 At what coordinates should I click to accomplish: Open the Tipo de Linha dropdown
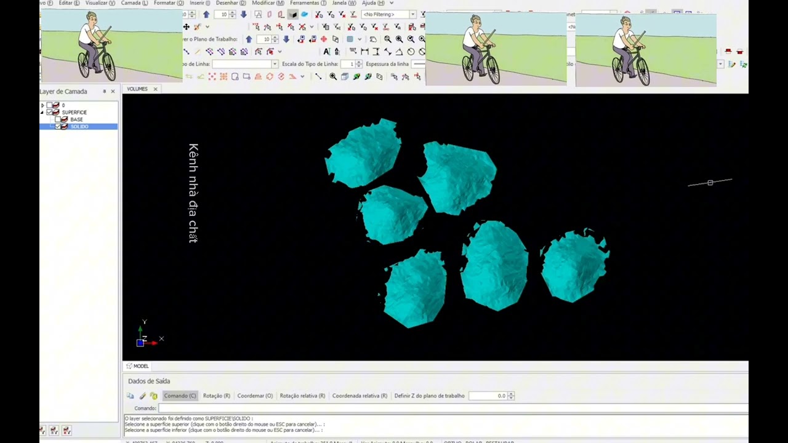(x=275, y=64)
